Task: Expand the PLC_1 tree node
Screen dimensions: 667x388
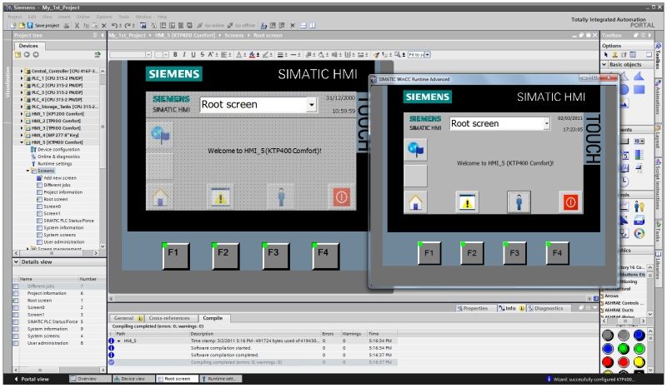Action: tap(22, 78)
